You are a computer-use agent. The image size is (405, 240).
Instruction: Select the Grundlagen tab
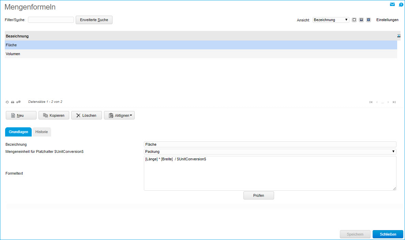(x=18, y=132)
